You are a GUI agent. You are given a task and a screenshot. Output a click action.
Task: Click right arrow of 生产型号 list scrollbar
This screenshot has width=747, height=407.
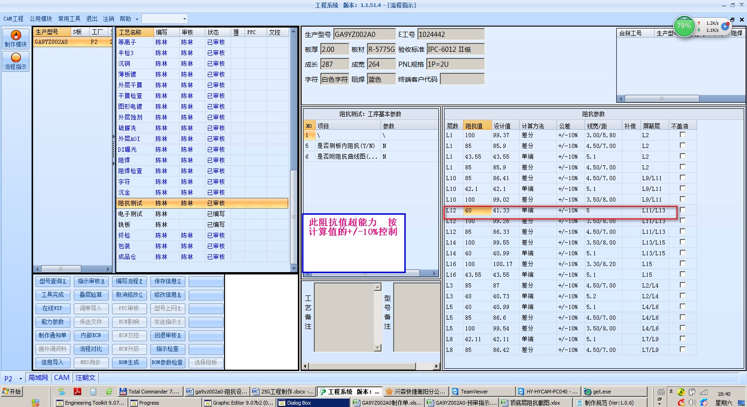[x=108, y=269]
